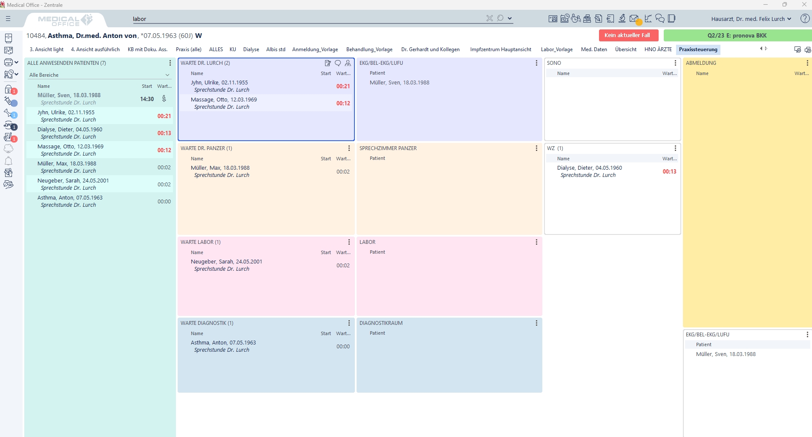
Task: Switch to the 3. Ansicht light tab
Action: point(46,49)
